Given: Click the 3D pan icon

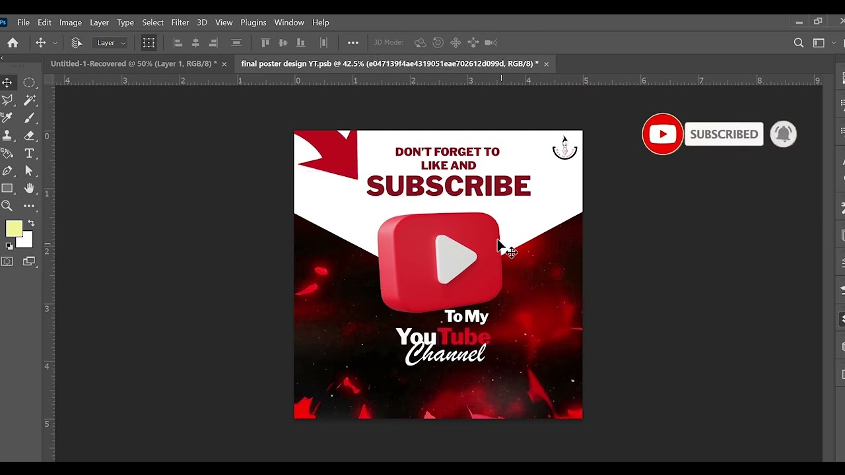Looking at the screenshot, I should click(x=456, y=43).
